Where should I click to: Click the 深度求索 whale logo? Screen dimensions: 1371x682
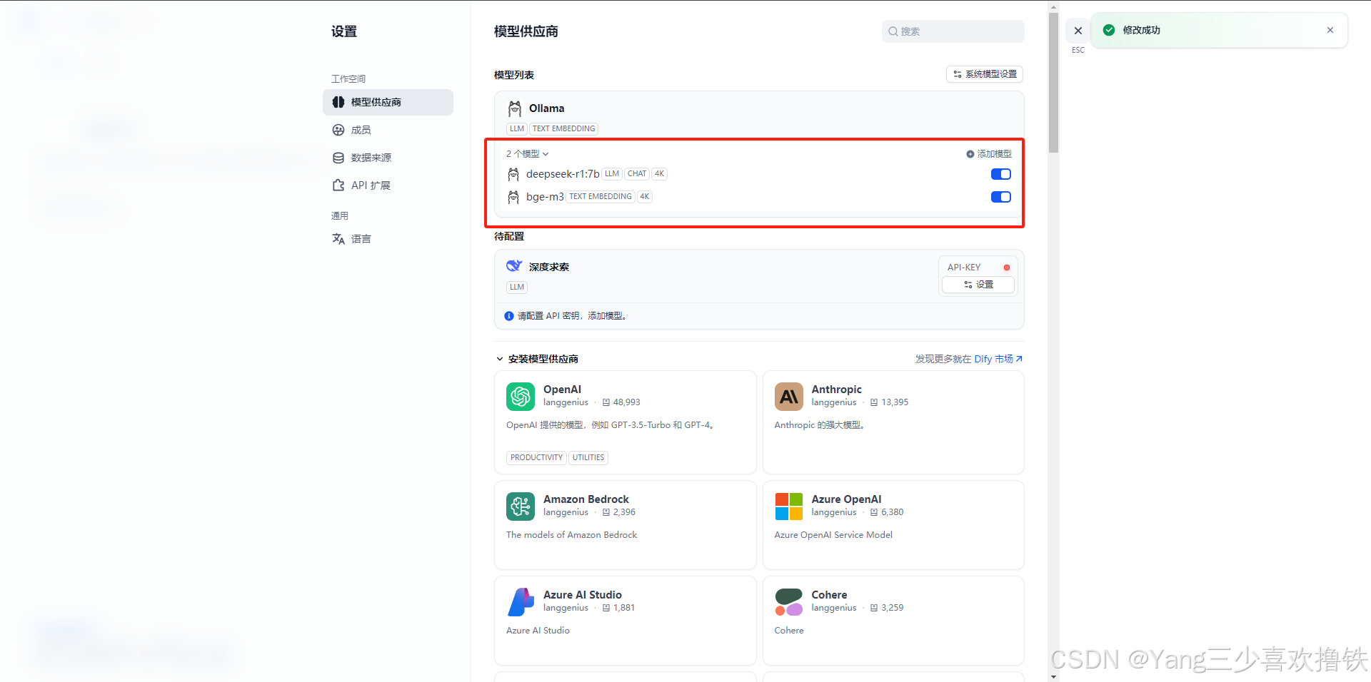(x=514, y=266)
